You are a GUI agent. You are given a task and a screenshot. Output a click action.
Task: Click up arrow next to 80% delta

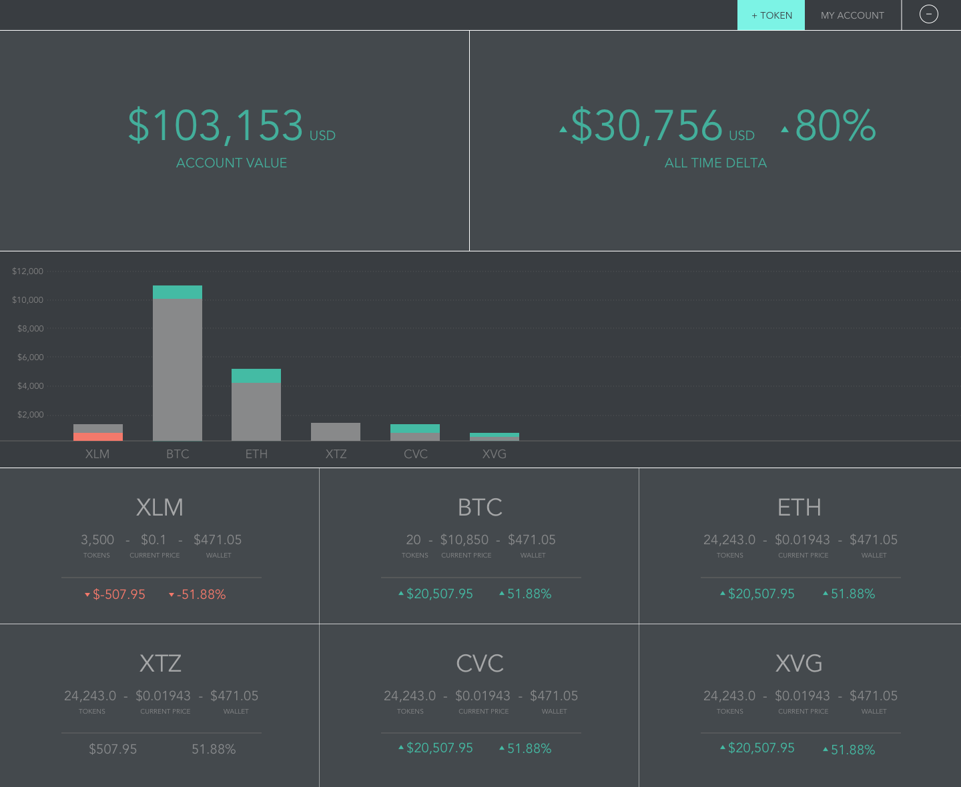(x=785, y=129)
